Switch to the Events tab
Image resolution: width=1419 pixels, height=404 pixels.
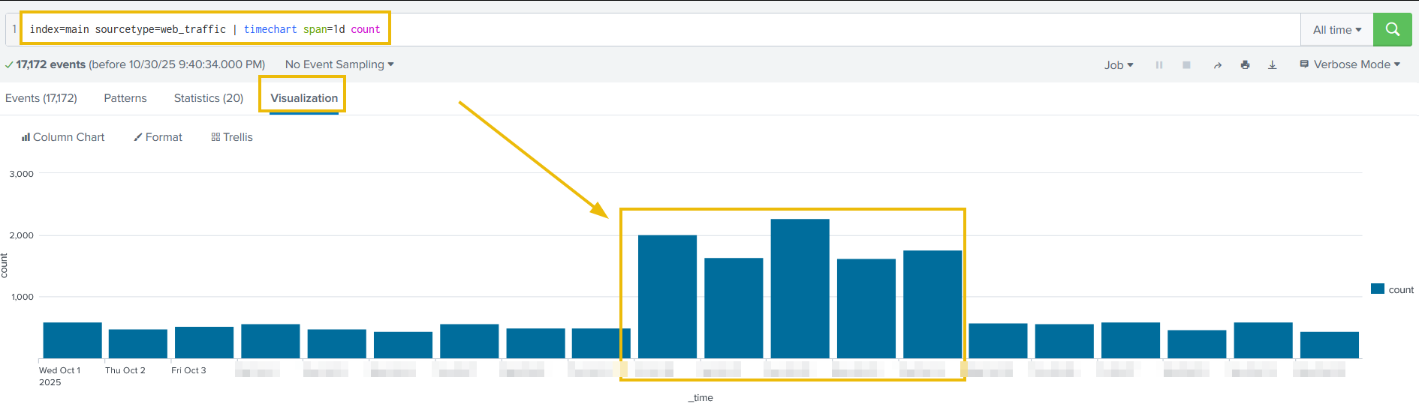41,98
